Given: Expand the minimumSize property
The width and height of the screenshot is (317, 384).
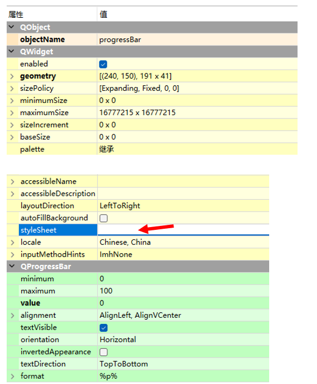Looking at the screenshot, I should coord(12,100).
